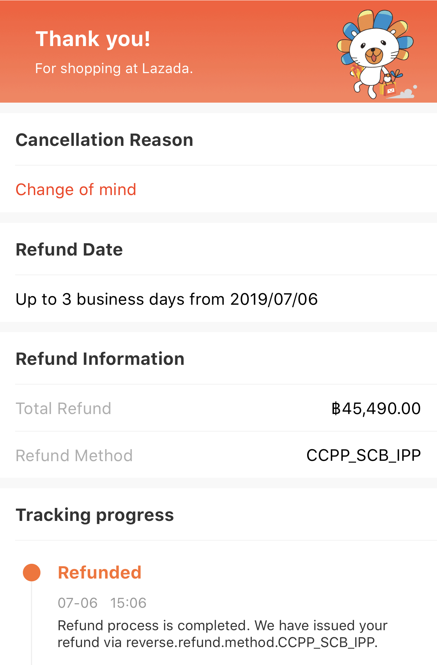437x665 pixels.
Task: Select the orange Refunded status label
Action: (100, 573)
